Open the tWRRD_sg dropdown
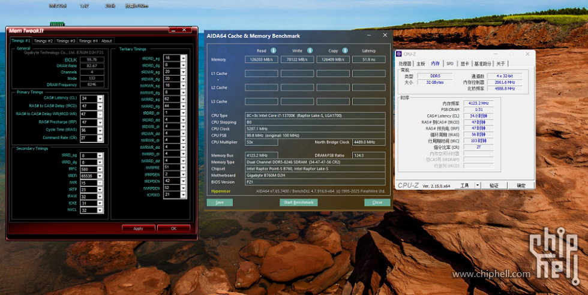The image size is (588, 295). (183, 99)
